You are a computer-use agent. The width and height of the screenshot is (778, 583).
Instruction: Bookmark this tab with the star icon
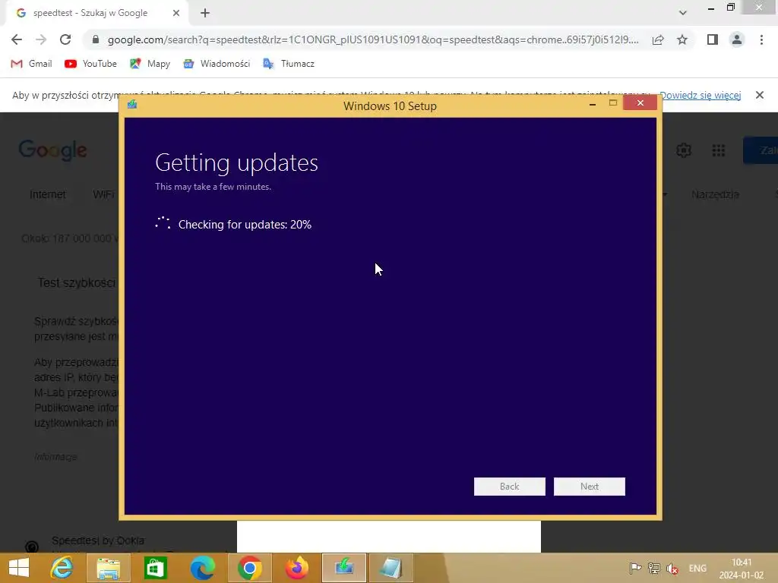682,39
